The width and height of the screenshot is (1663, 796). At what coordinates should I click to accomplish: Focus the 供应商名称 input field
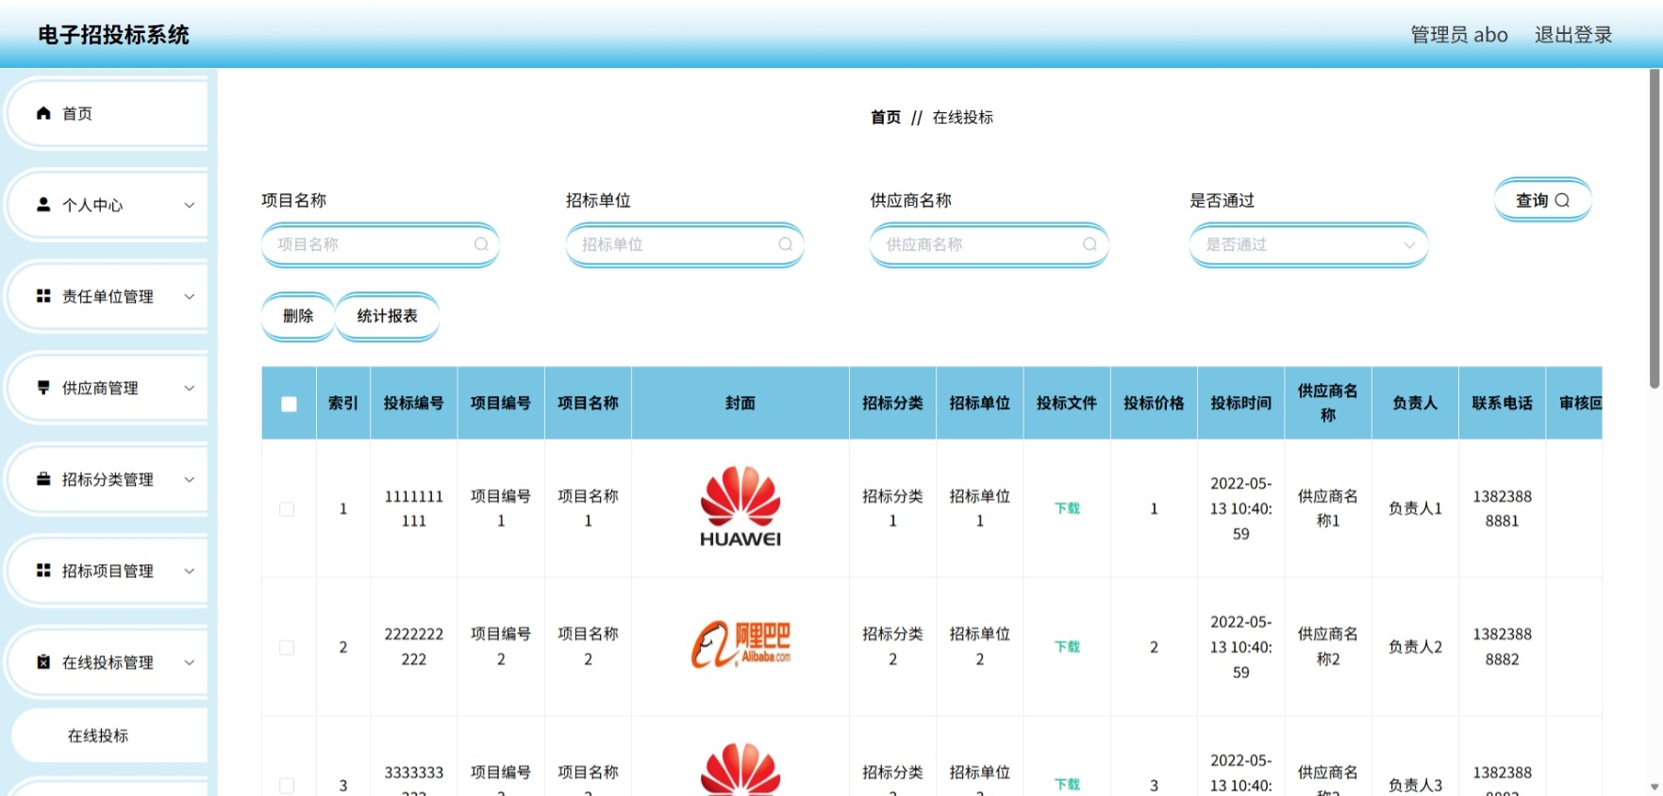point(989,244)
